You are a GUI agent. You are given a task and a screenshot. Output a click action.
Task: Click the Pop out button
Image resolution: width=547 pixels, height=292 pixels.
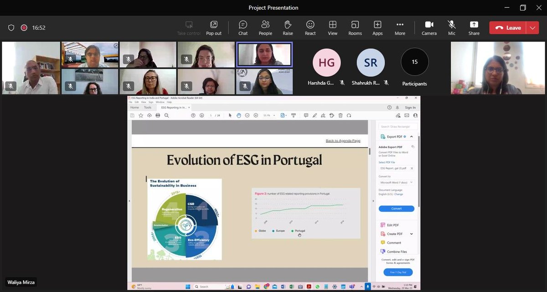click(214, 28)
